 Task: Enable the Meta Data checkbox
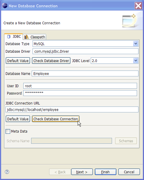pos(8,131)
